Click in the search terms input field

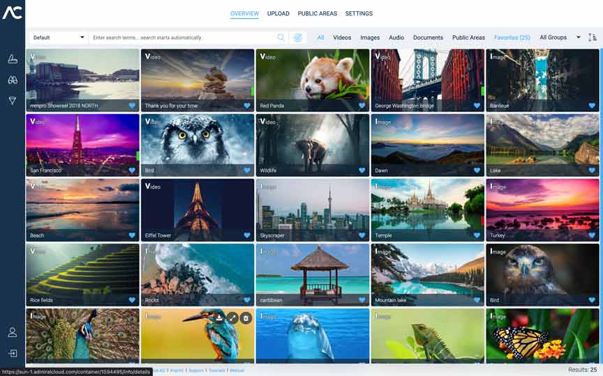coord(181,38)
